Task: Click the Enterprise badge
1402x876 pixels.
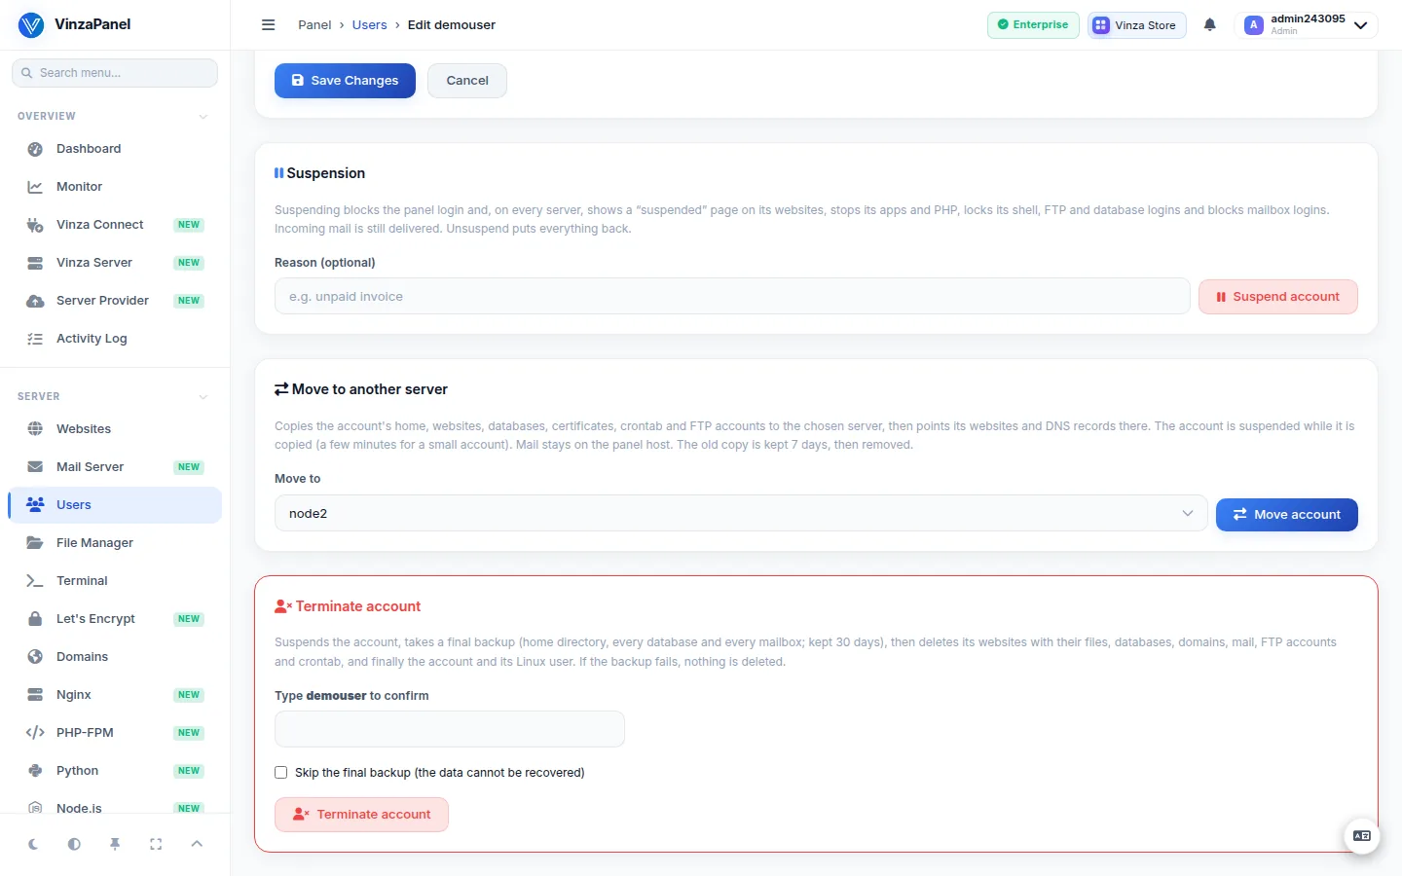Action: click(x=1033, y=25)
